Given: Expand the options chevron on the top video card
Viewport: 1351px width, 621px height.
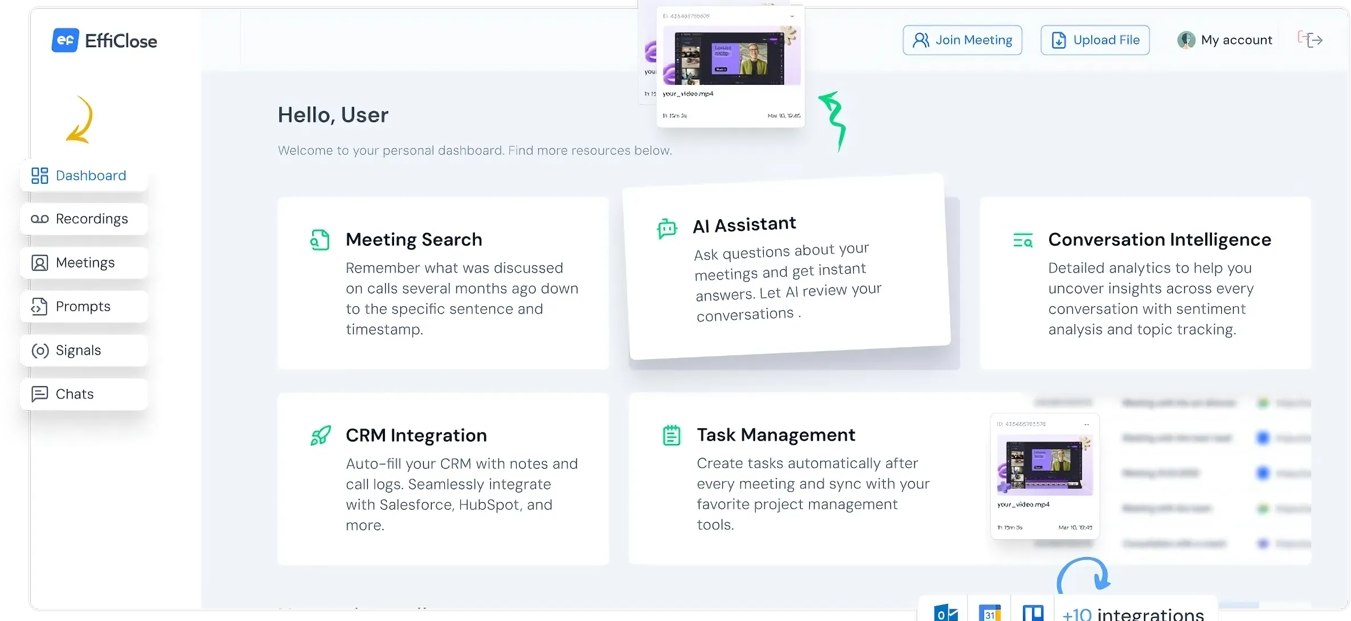Looking at the screenshot, I should pyautogui.click(x=792, y=16).
